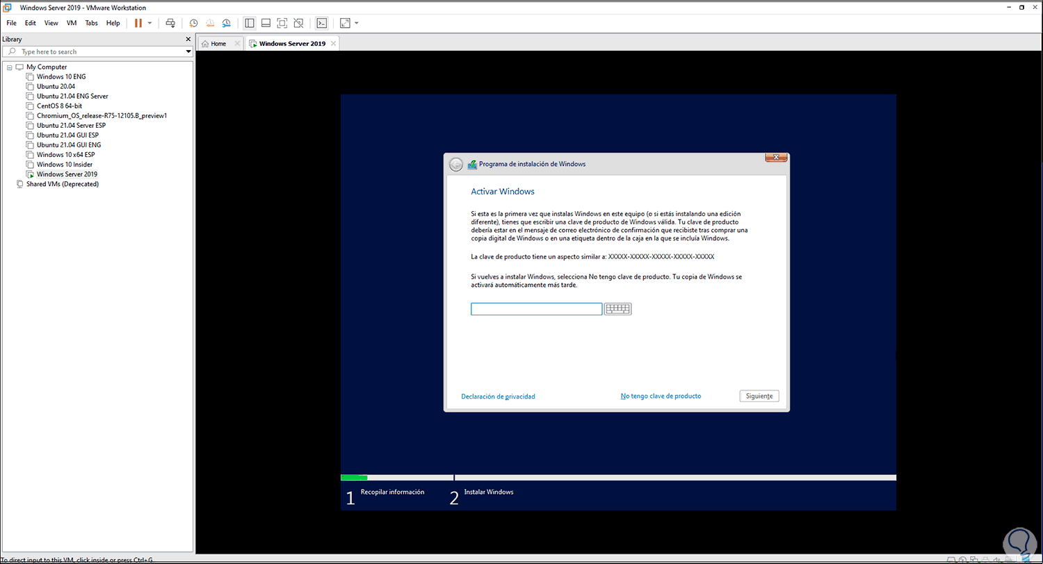This screenshot has height=564, width=1043.
Task: Select CentOS 8 64-bit VM
Action: tap(59, 106)
